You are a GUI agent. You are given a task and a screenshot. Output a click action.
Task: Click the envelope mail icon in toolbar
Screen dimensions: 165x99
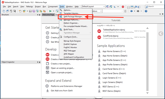tap(128, 7)
